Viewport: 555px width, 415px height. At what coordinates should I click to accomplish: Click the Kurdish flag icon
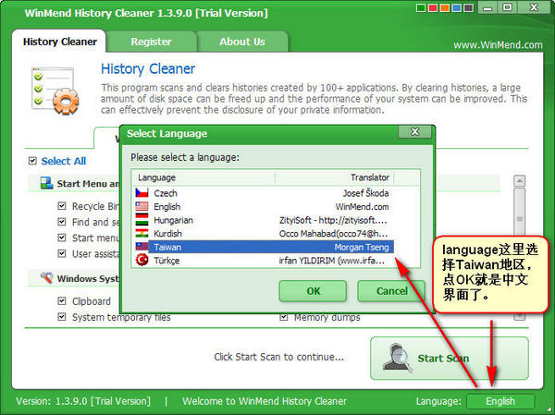142,234
